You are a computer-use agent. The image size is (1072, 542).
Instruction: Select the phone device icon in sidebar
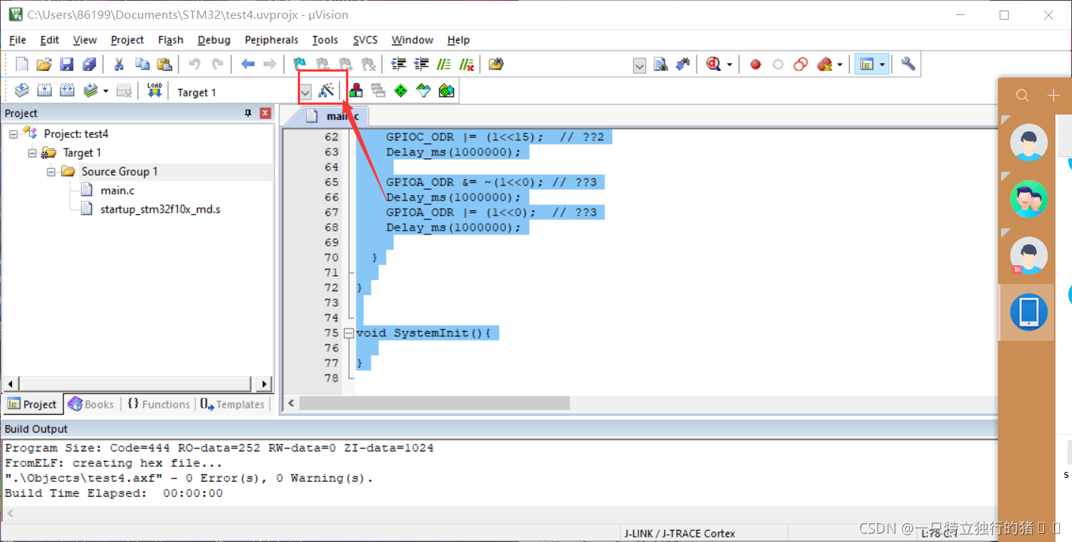click(x=1028, y=312)
